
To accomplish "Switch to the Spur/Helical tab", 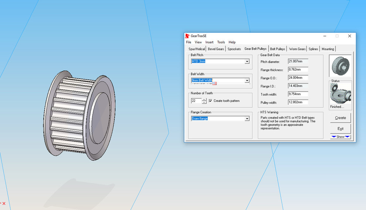I will pyautogui.click(x=196, y=49).
